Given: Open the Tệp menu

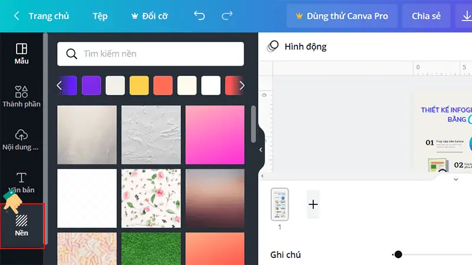Looking at the screenshot, I should (100, 16).
